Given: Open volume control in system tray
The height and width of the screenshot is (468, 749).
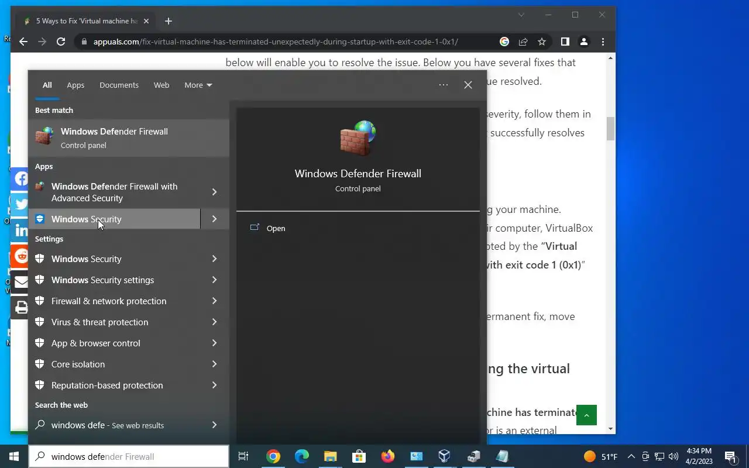Looking at the screenshot, I should [x=673, y=456].
